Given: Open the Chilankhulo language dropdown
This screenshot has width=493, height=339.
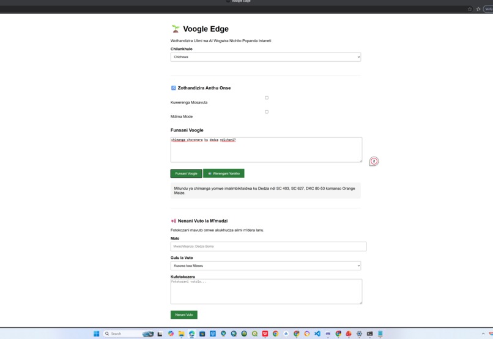Looking at the screenshot, I should (x=265, y=57).
